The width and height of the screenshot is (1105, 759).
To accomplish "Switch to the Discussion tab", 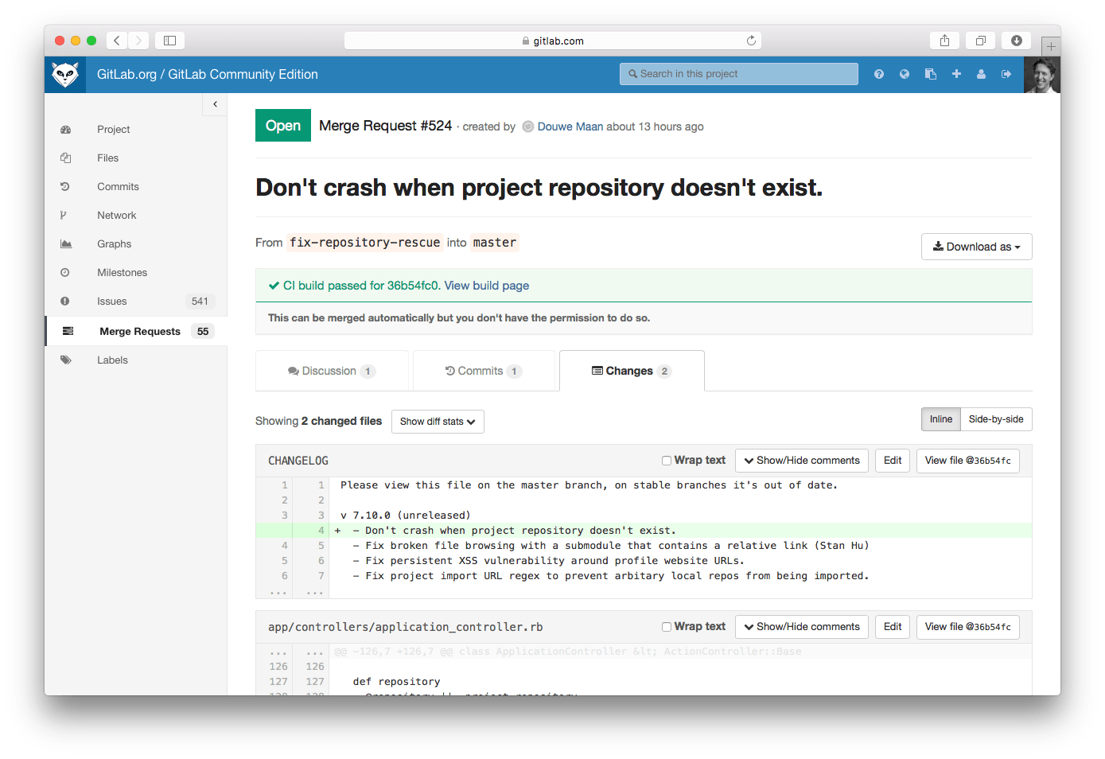I will pyautogui.click(x=328, y=370).
